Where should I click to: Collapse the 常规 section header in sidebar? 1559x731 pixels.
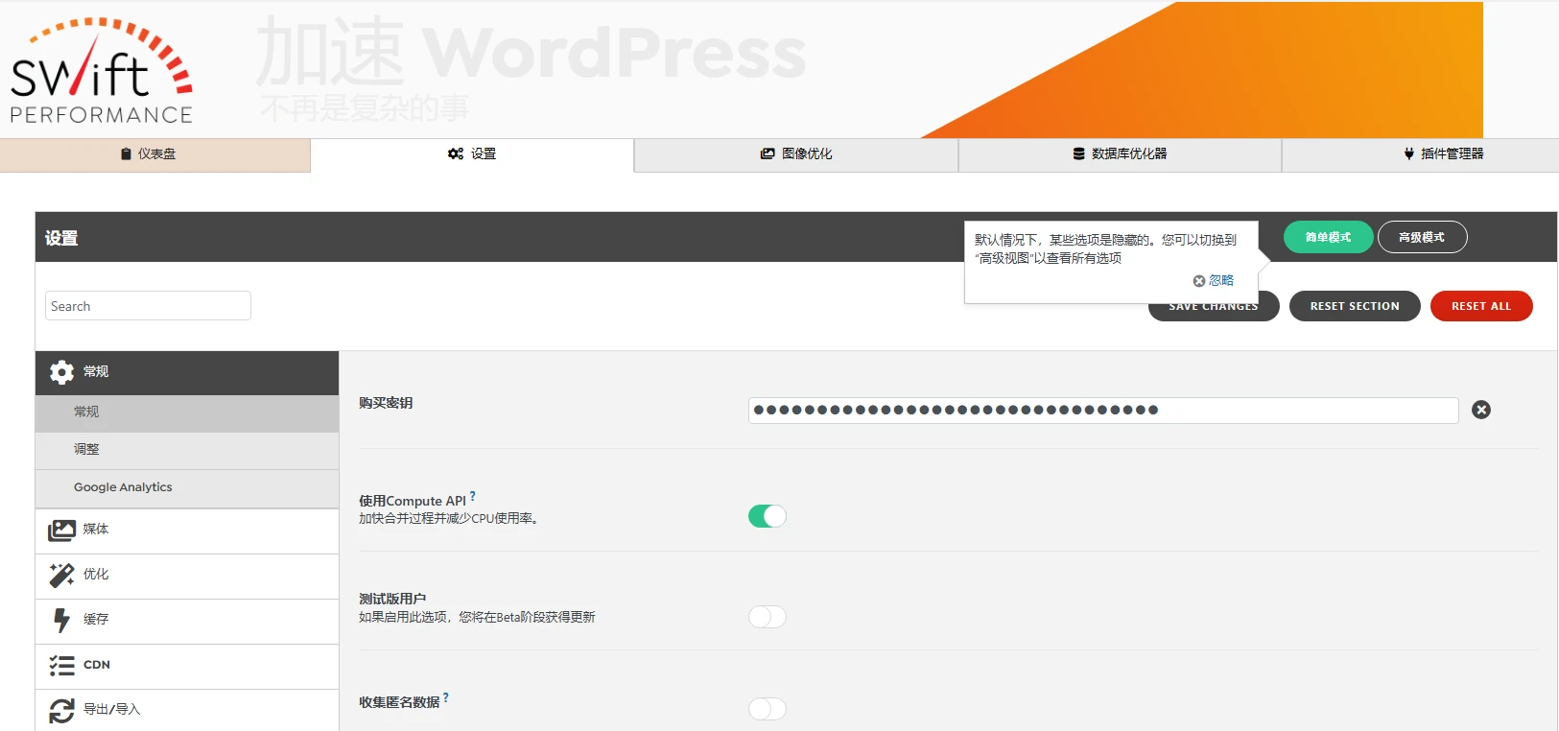tap(187, 372)
